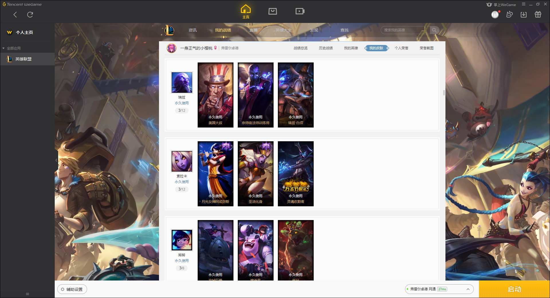550x298 pixels.
Task: Open 努努 first skin card with armored beast
Action: tap(215, 250)
